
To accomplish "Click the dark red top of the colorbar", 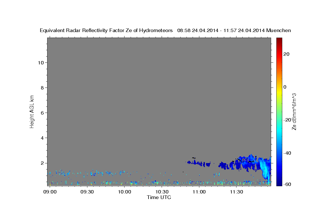I will coord(279,40).
